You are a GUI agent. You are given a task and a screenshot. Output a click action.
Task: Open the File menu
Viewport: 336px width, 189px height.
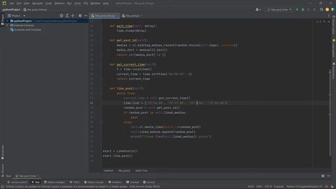point(12,4)
